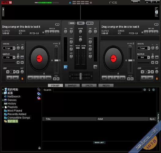Hit CUE on the right deck
Screen dimensions: 161x153
pos(104,78)
